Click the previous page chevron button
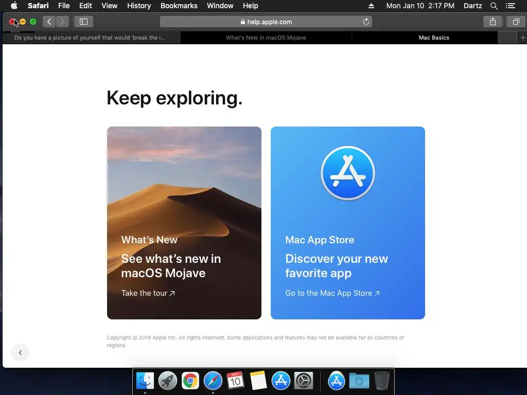The width and height of the screenshot is (527, 395). pos(20,352)
